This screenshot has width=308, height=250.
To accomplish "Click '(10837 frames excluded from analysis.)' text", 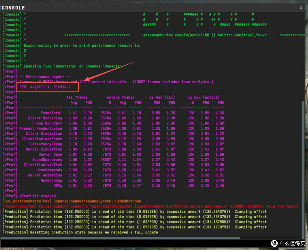I will coord(173,82).
